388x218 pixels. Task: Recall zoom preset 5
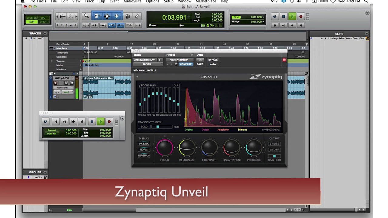coord(75,25)
